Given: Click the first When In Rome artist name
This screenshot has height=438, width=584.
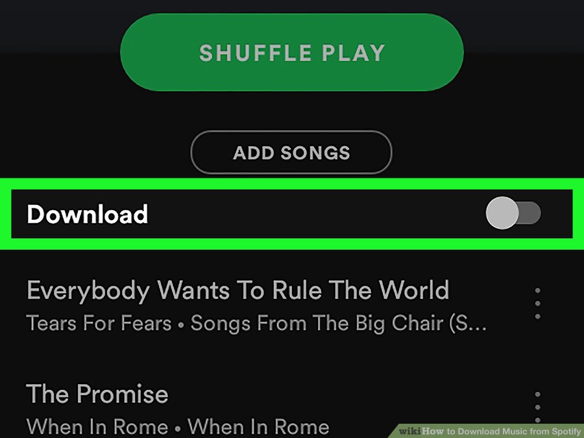Looking at the screenshot, I should coord(97,426).
